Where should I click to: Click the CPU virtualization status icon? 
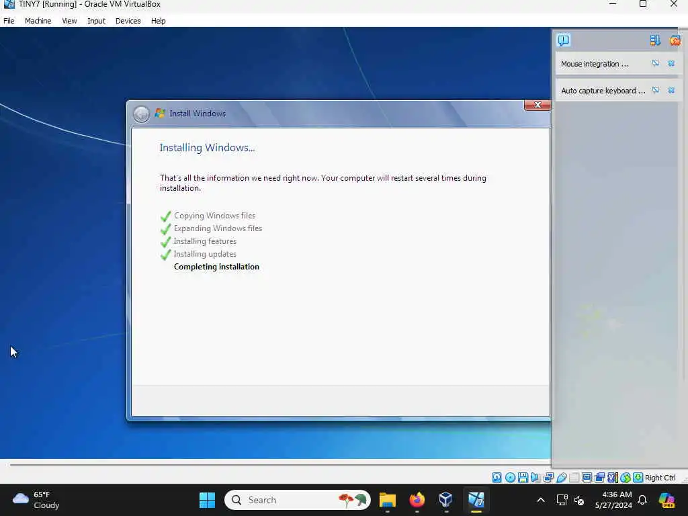click(613, 478)
